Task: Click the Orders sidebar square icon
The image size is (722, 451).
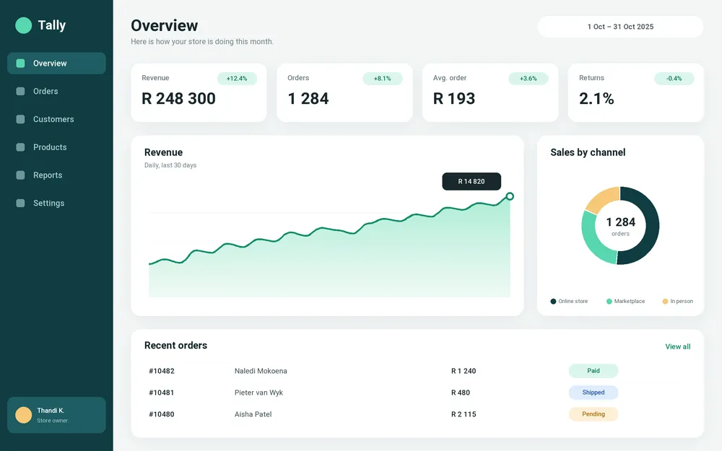Action: 20,91
